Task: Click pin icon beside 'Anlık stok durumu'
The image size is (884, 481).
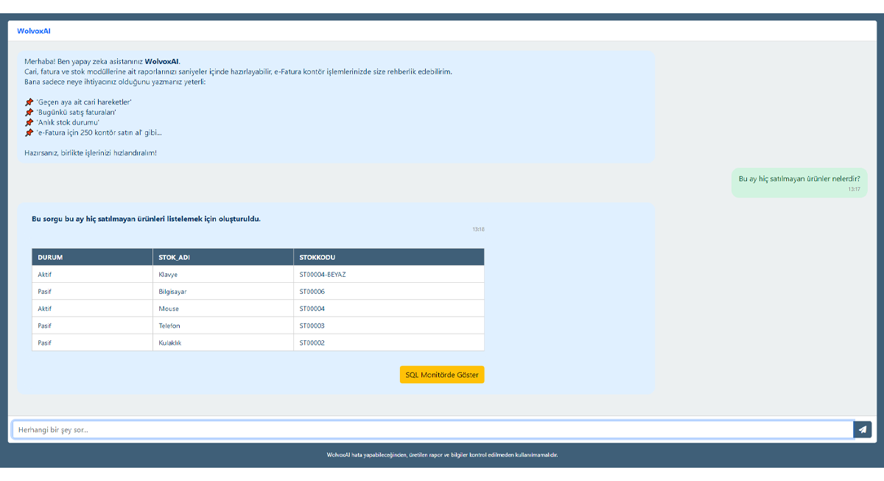Action: [x=29, y=122]
